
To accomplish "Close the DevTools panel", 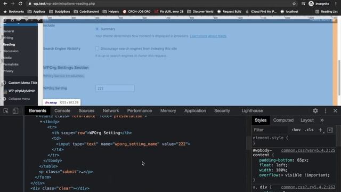I will pyautogui.click(x=335, y=111).
